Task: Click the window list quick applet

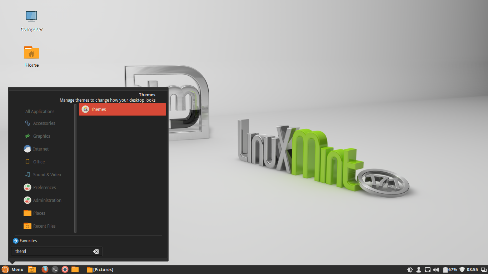Action: point(483,270)
